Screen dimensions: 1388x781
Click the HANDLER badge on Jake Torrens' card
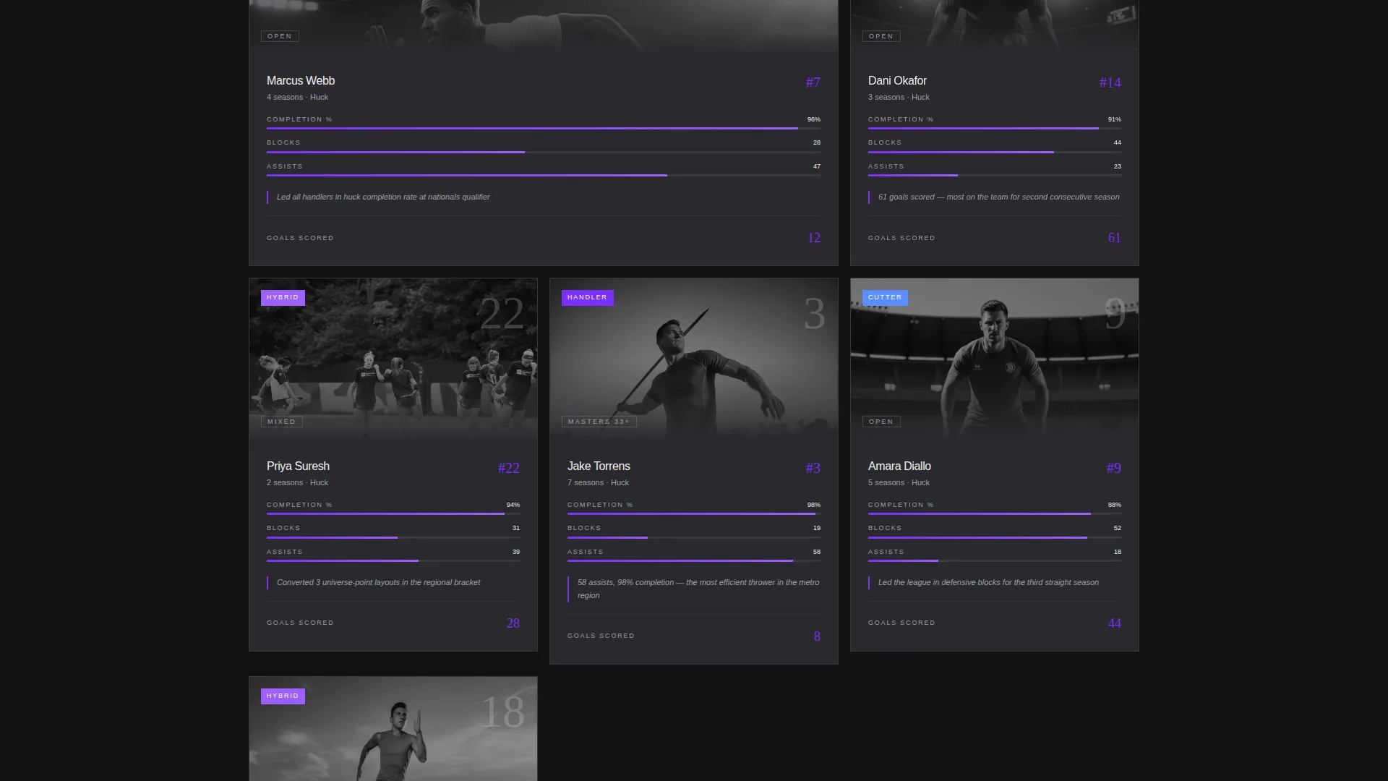(x=587, y=298)
